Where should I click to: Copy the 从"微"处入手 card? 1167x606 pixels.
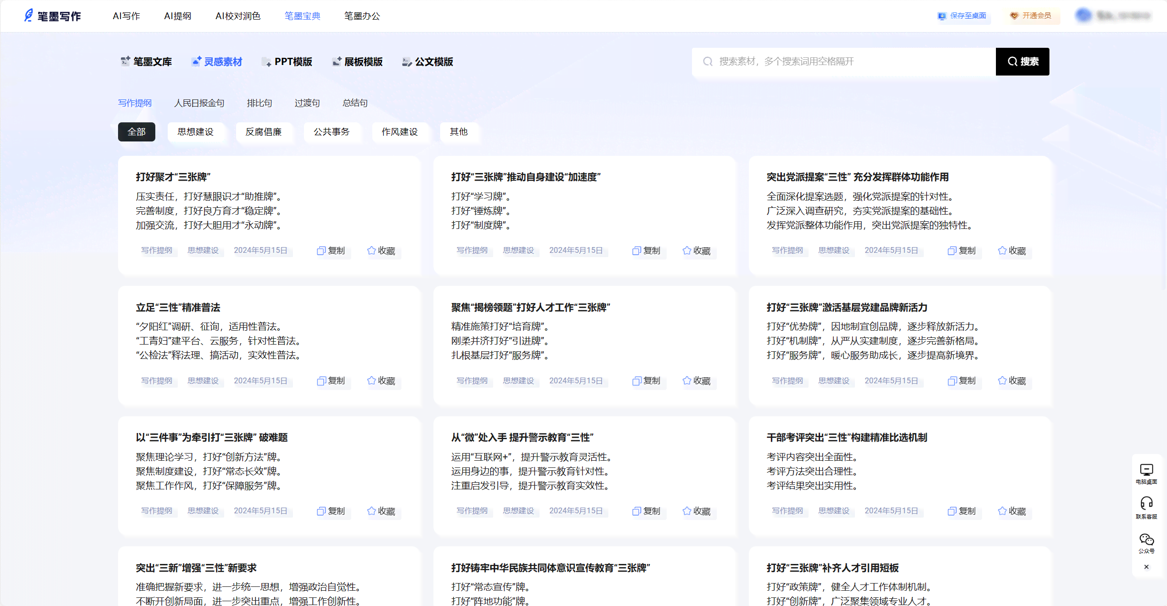pyautogui.click(x=646, y=511)
